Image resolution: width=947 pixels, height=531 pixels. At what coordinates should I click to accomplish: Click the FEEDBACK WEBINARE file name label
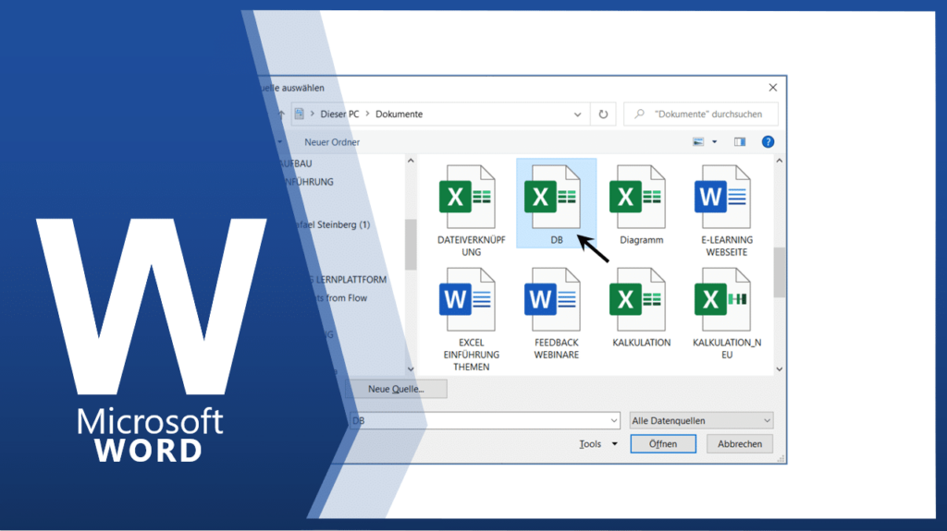(556, 349)
